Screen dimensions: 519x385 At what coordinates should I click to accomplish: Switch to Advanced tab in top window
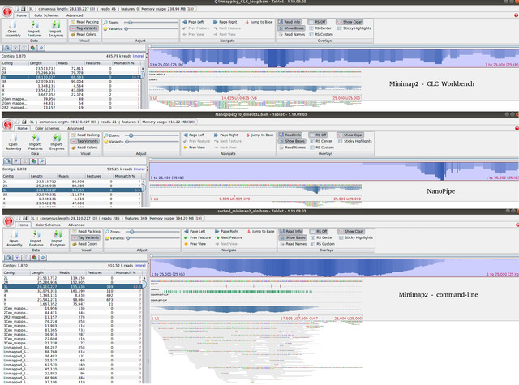75,15
